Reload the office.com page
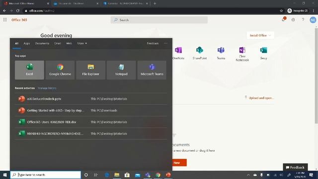The image size is (318, 179). tap(18, 11)
